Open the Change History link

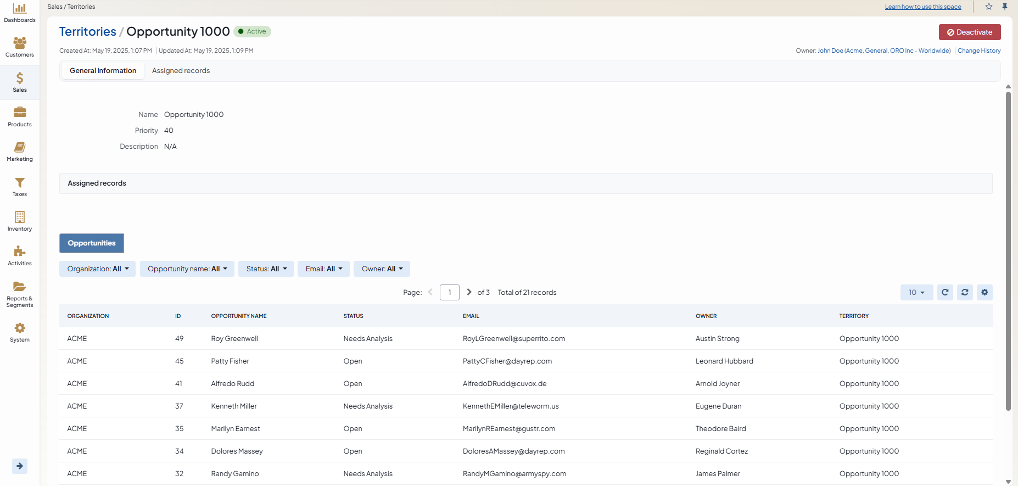pos(979,51)
